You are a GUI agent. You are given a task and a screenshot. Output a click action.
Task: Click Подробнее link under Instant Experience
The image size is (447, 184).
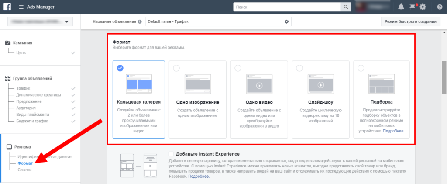coord(199,177)
